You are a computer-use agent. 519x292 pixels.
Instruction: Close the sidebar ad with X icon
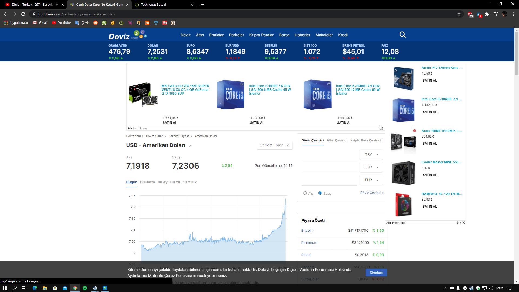click(464, 223)
